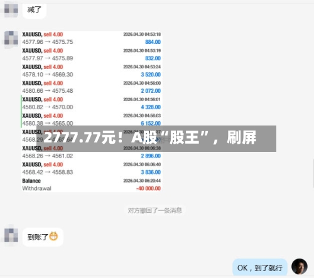314x278 pixels.
Task: Click the 对方撤回了一条消息 system notice
Action: point(154,210)
